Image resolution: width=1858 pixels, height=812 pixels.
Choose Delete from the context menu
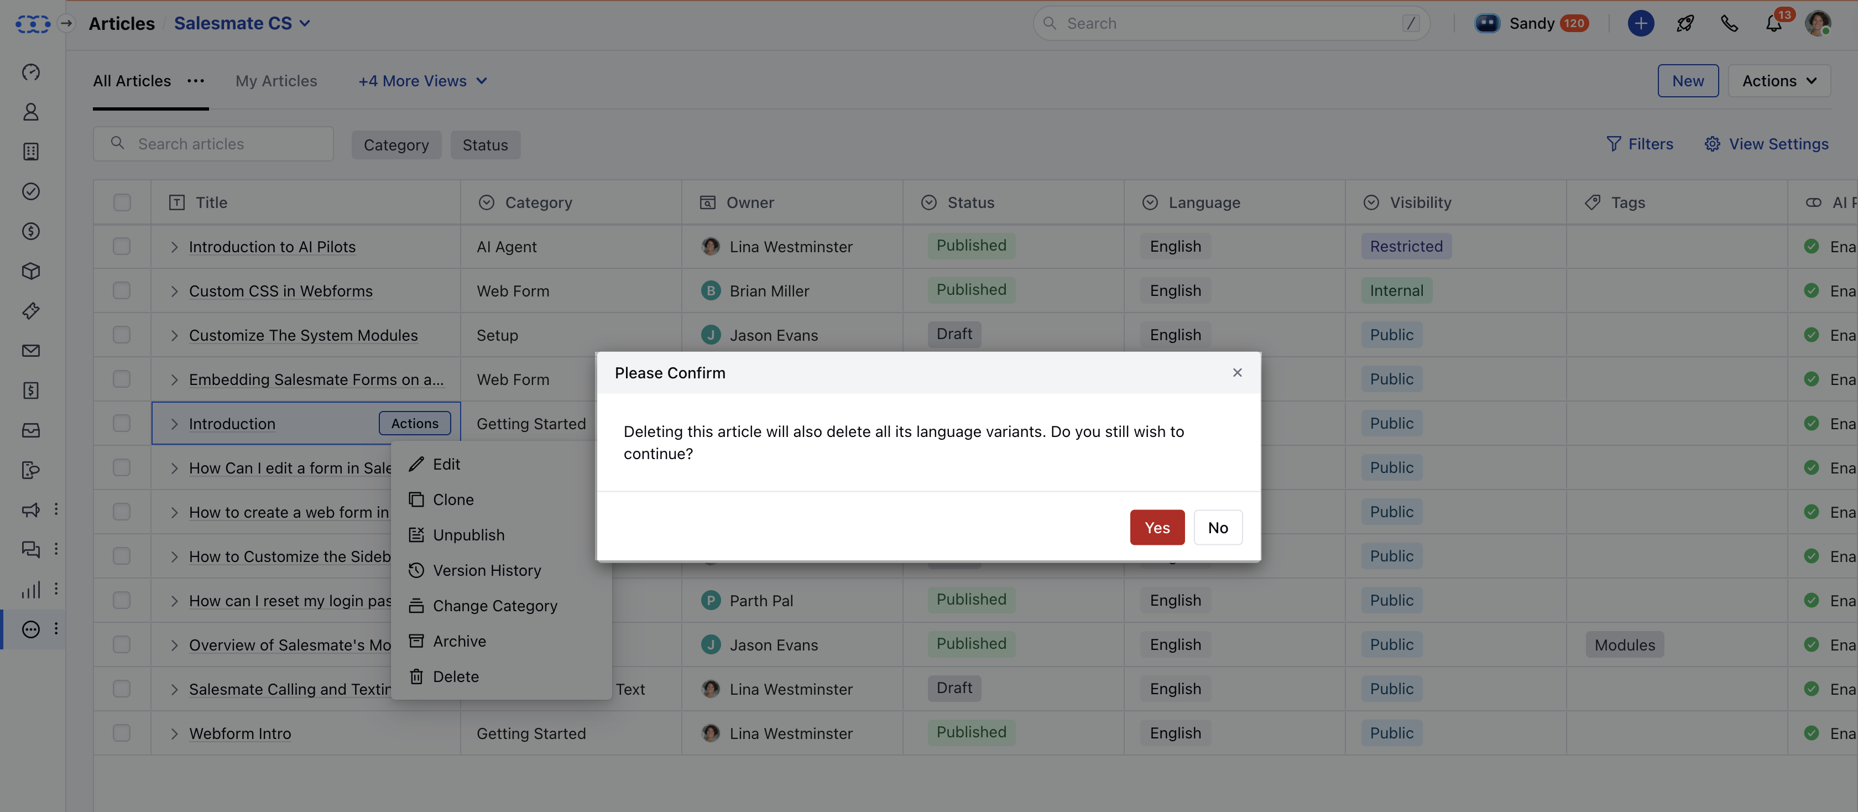[455, 676]
